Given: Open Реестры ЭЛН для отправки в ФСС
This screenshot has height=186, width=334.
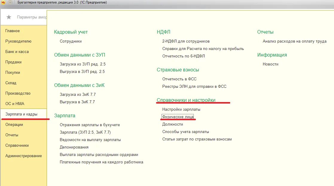Looking at the screenshot, I should tap(194, 86).
